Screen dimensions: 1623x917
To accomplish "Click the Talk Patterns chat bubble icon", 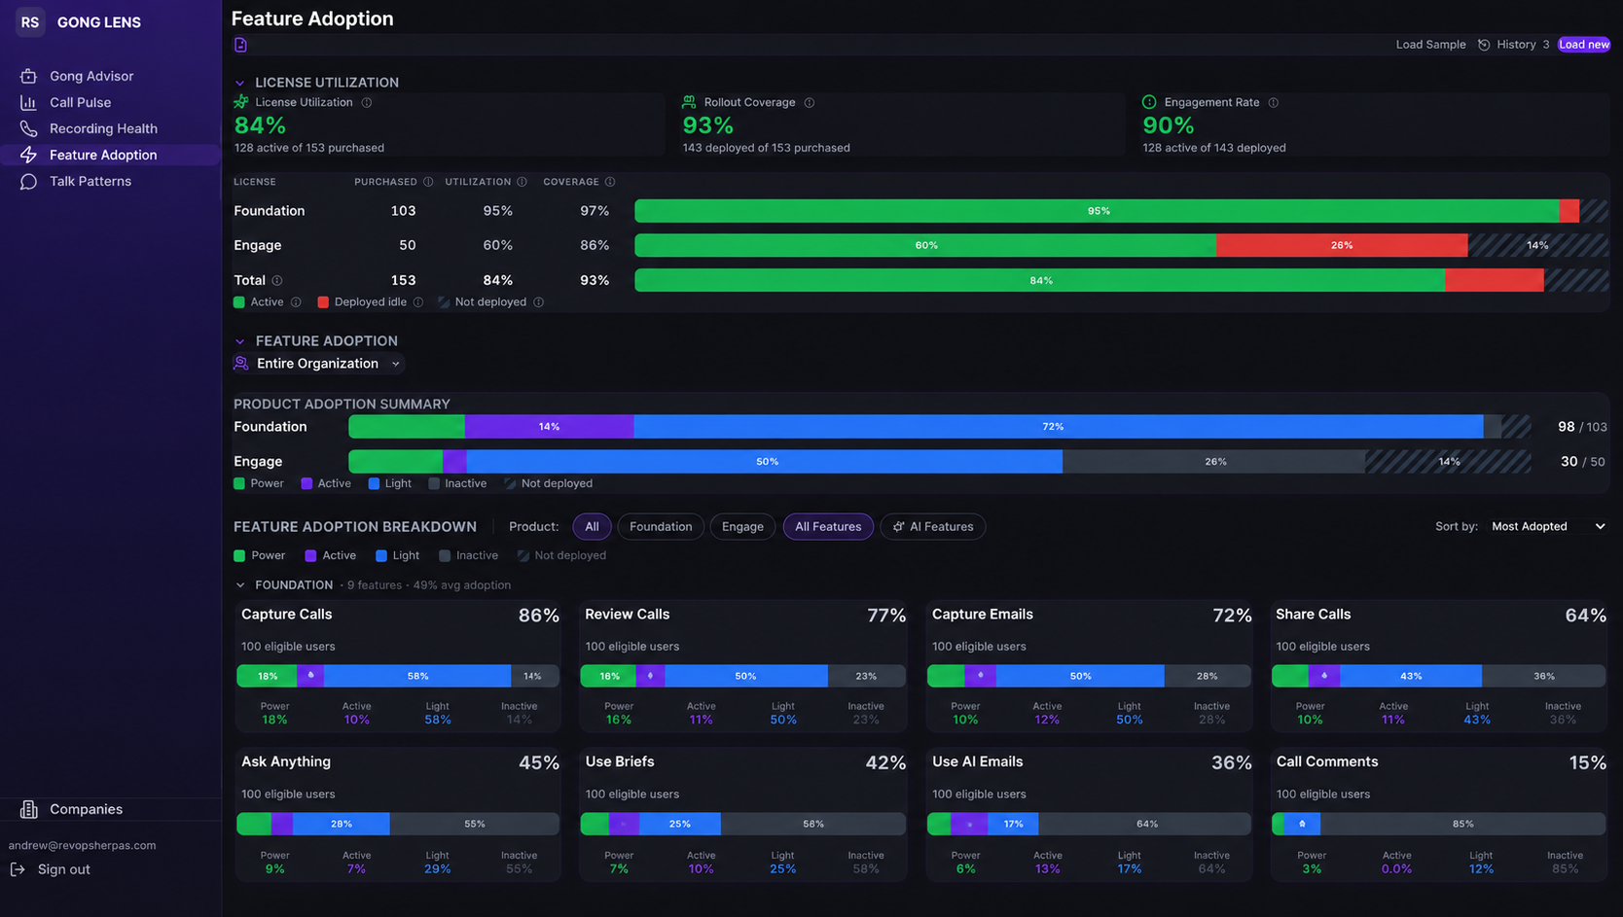I will (x=28, y=181).
